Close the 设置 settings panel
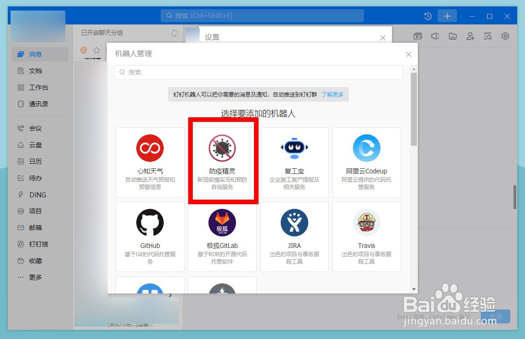 coord(383,38)
